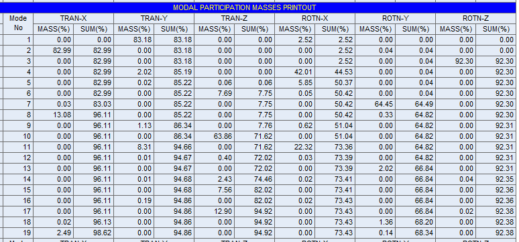This screenshot has height=242, width=519.
Task: Click Mode 15 TRAN-Z mass value 7.56
Action: pyautogui.click(x=214, y=190)
